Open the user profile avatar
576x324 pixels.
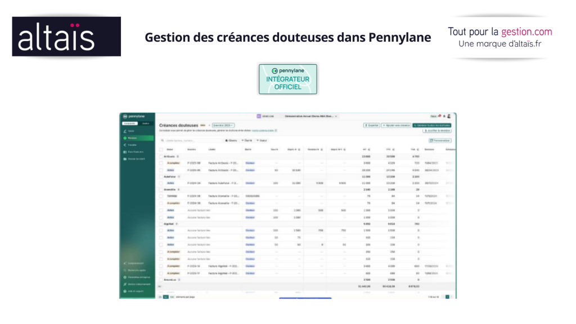pos(449,116)
